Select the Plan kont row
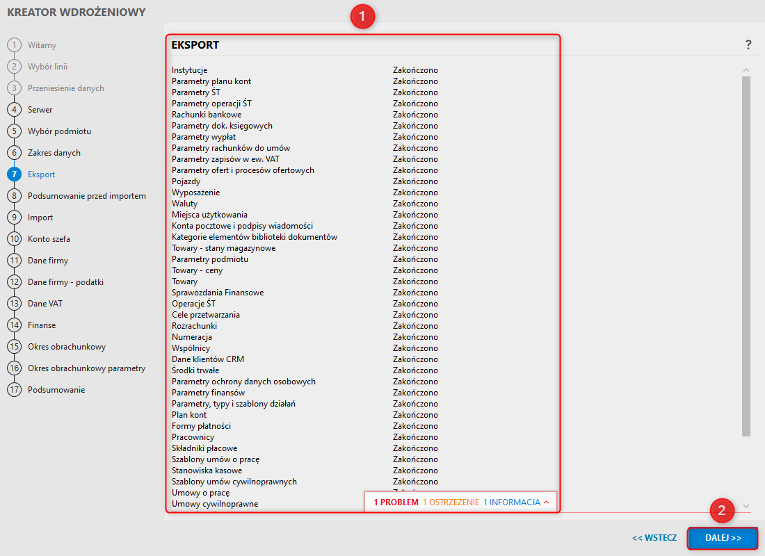 pyautogui.click(x=305, y=414)
